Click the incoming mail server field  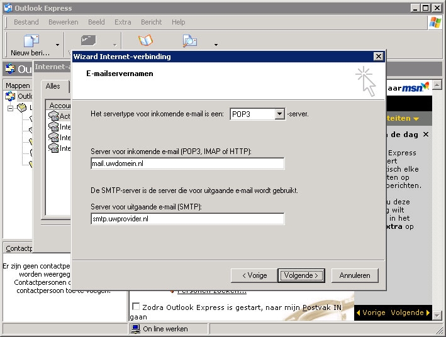click(187, 163)
